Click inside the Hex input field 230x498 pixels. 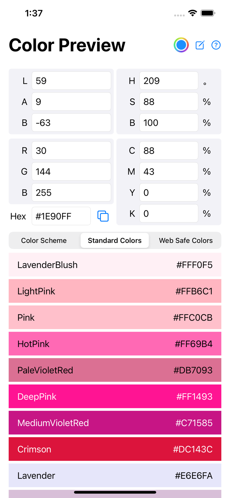(x=61, y=216)
